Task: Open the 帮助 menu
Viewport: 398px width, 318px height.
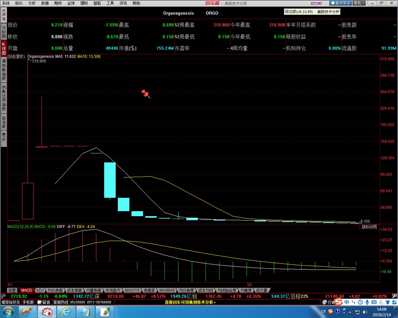Action: click(136, 3)
